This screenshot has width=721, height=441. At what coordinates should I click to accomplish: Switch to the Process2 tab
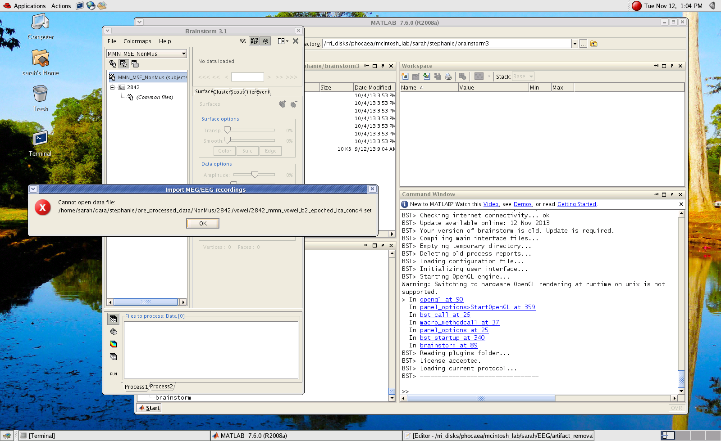161,387
